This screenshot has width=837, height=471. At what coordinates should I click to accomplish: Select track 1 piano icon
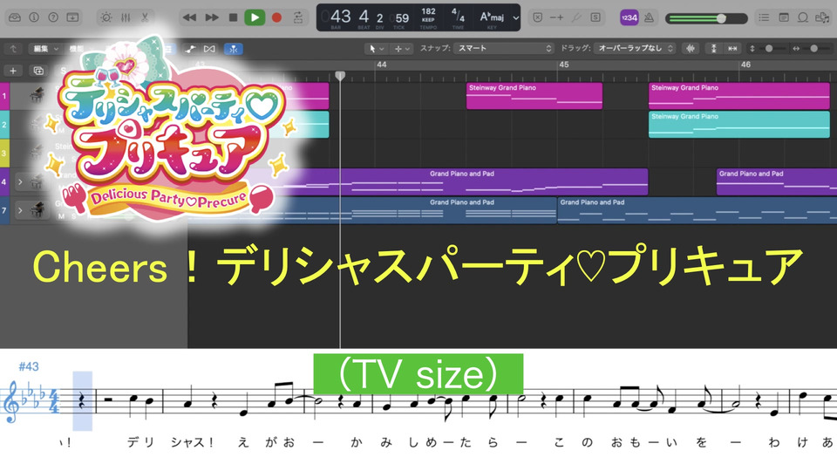[x=37, y=95]
